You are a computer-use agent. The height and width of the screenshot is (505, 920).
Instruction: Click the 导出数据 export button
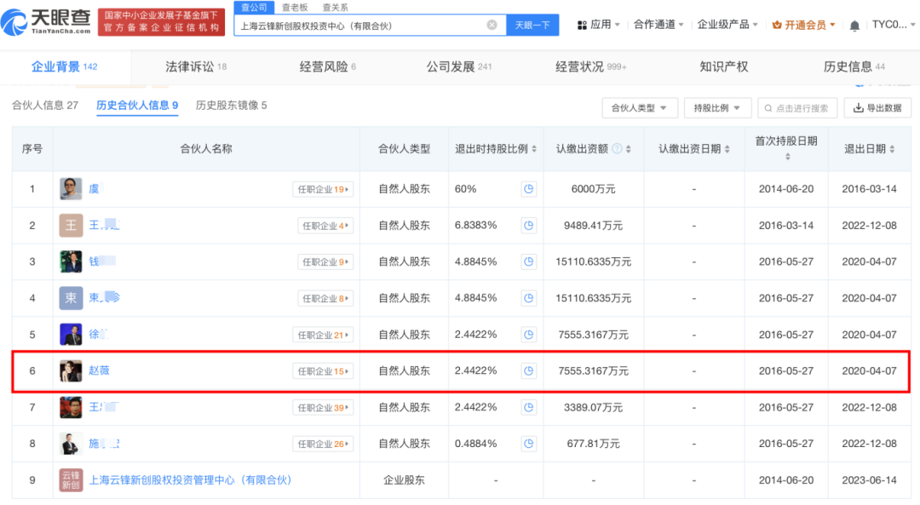(877, 108)
